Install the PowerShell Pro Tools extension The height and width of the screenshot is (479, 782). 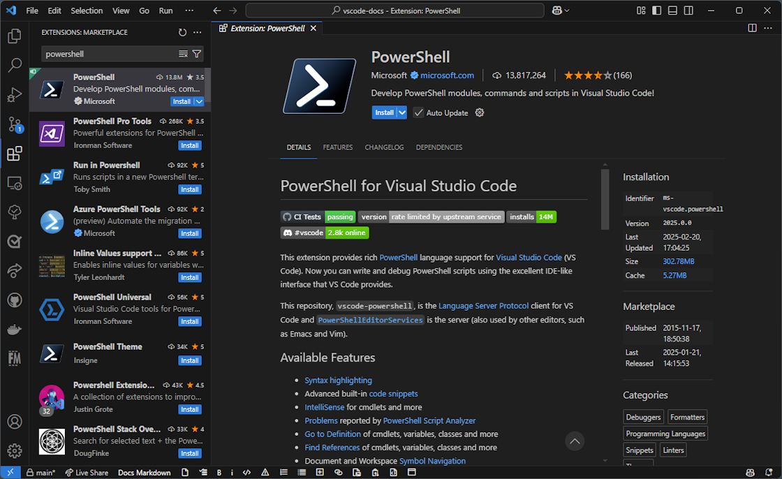click(x=189, y=145)
